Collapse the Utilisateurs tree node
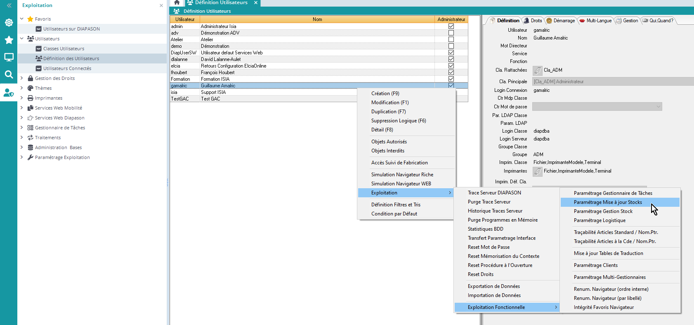 [22, 39]
